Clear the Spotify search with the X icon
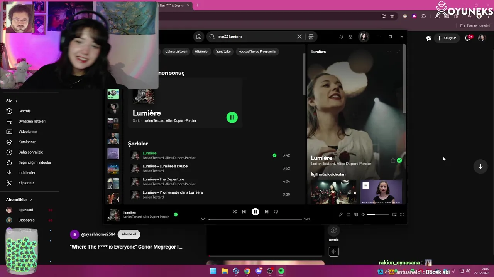The height and width of the screenshot is (277, 494). pyautogui.click(x=299, y=37)
